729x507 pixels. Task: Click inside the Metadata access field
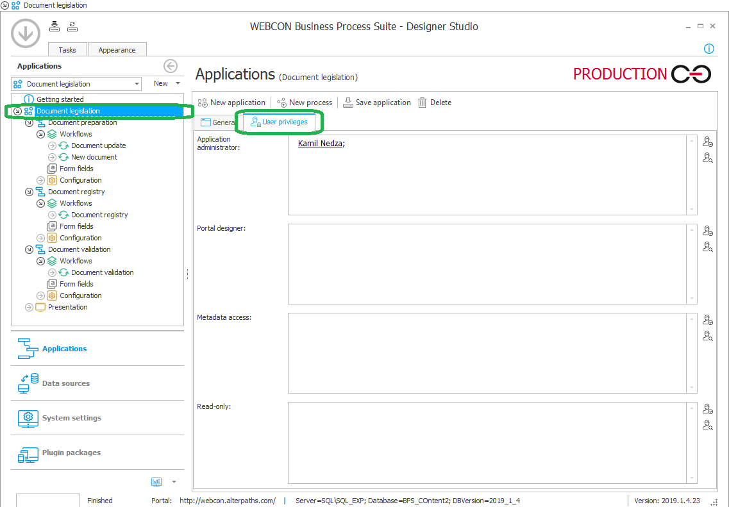click(x=487, y=353)
